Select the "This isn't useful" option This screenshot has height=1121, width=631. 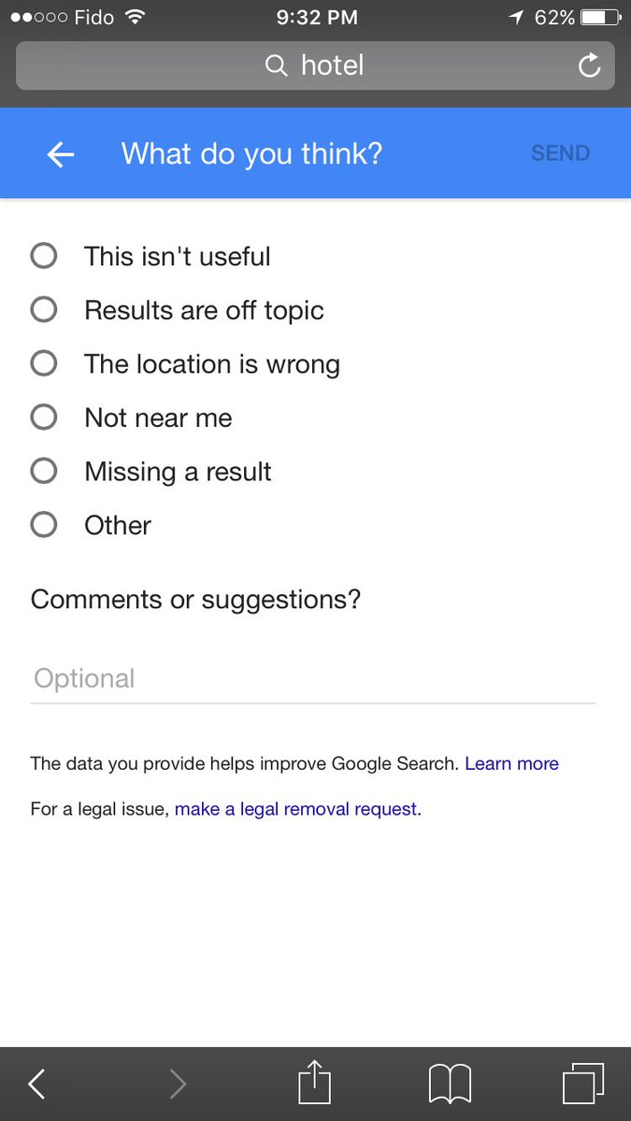pos(44,256)
